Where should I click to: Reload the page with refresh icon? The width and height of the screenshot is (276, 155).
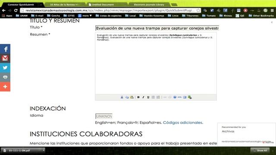point(16,10)
